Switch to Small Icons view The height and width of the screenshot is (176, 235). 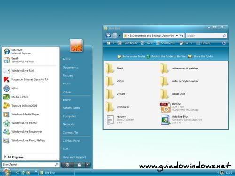pyautogui.click(x=165, y=43)
